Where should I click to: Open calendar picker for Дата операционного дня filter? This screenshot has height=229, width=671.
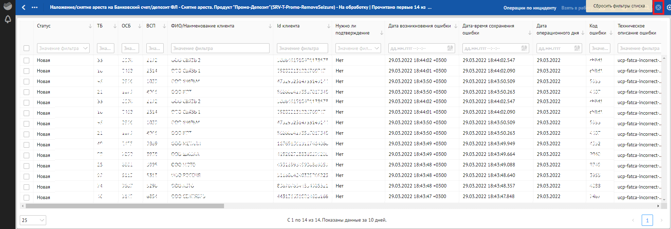[x=577, y=48]
